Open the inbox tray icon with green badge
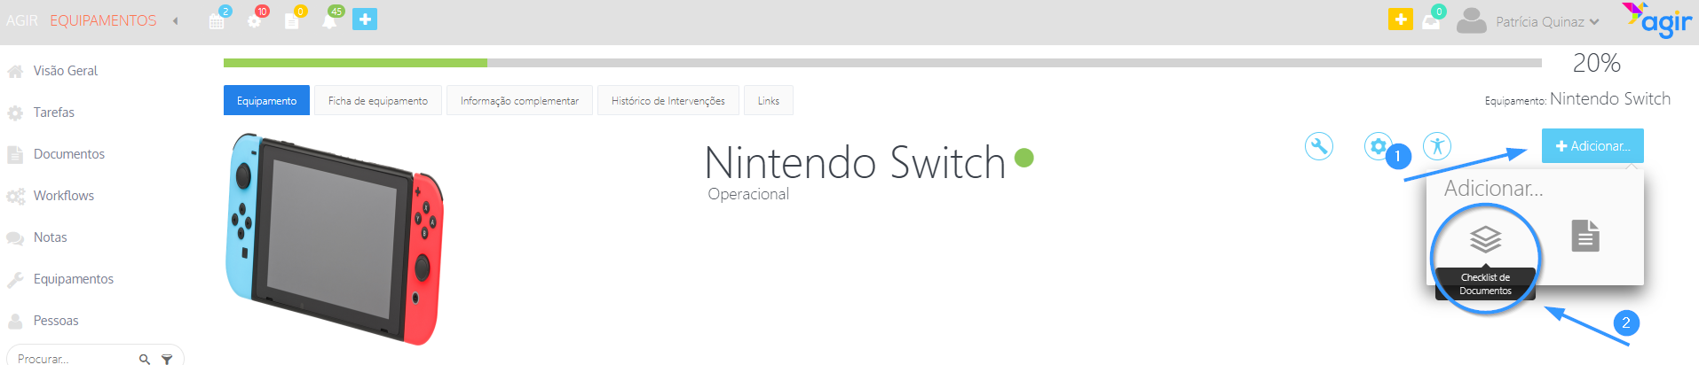The width and height of the screenshot is (1699, 365). (1431, 22)
